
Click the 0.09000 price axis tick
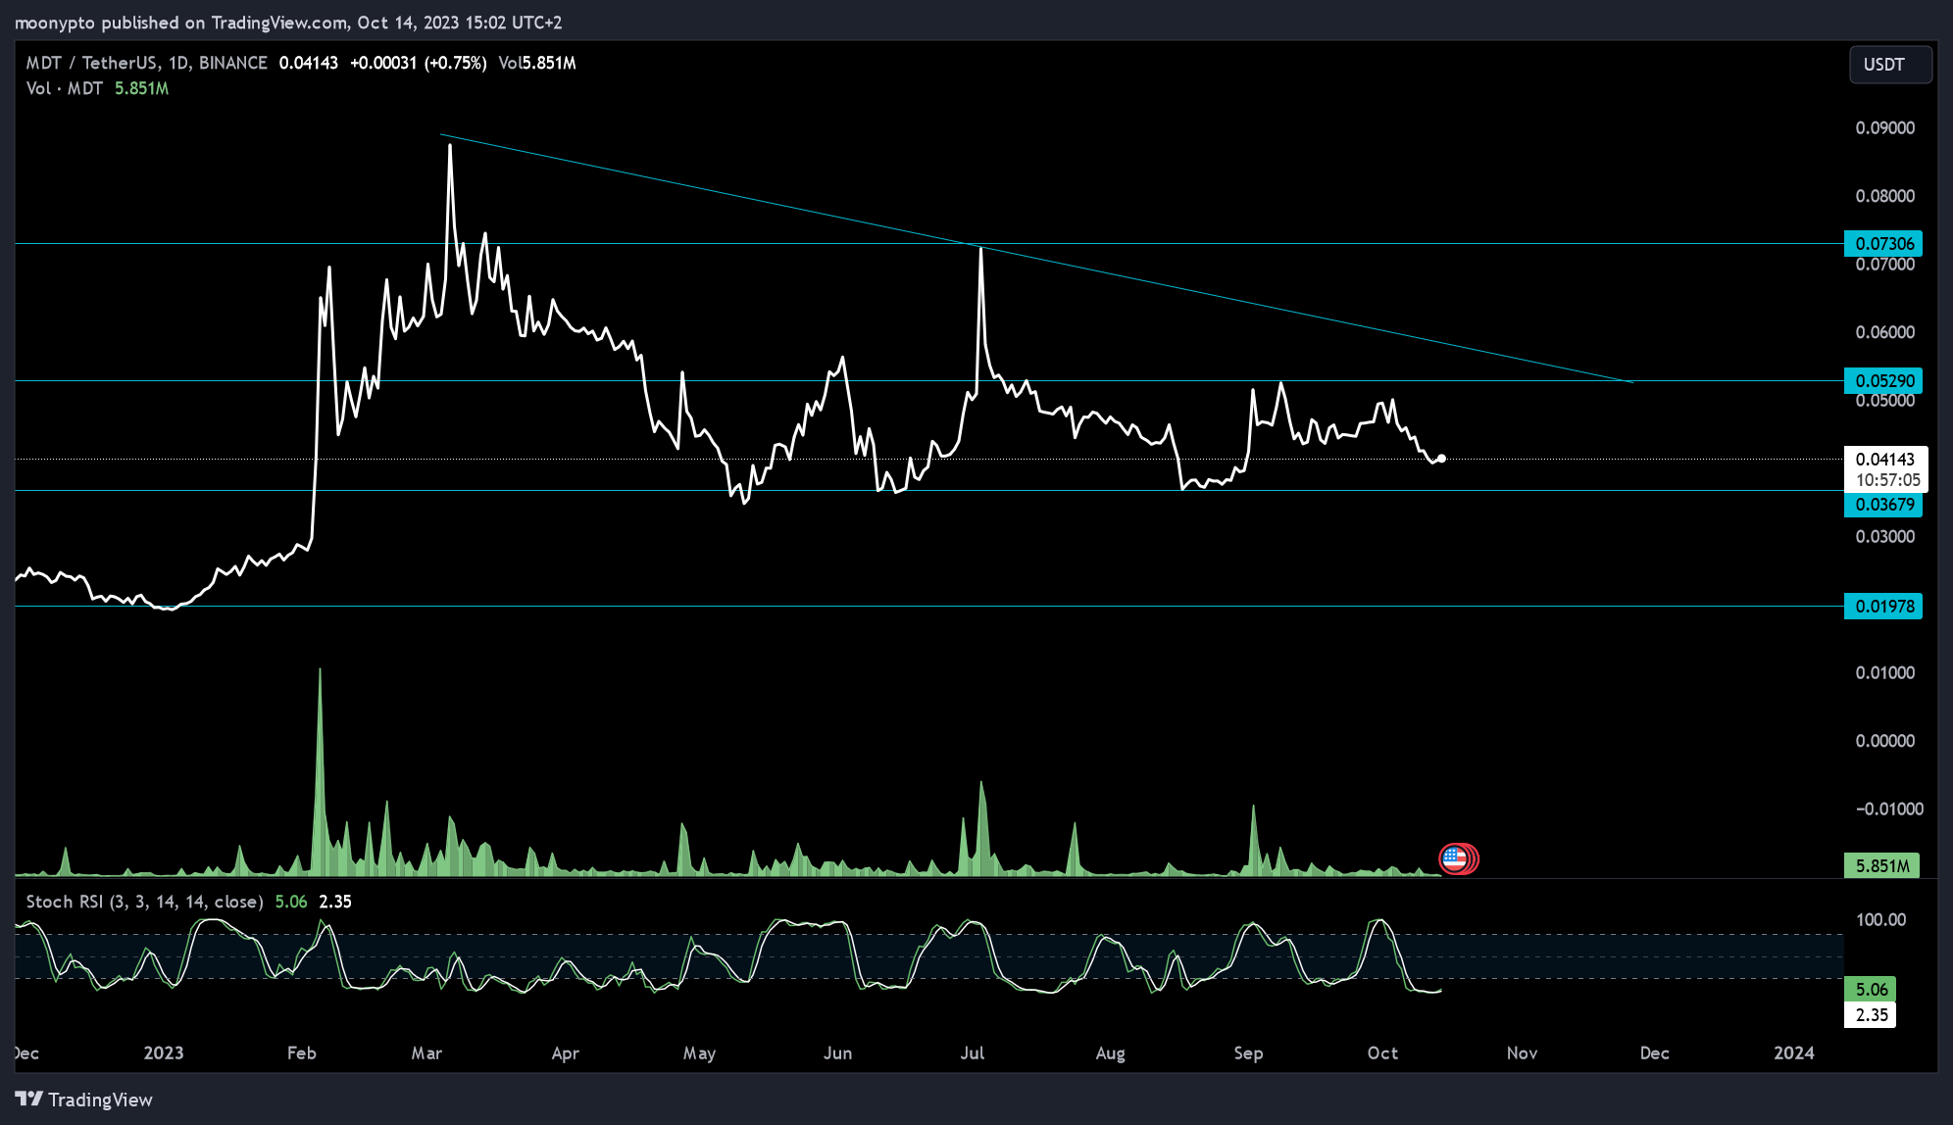tap(1884, 128)
